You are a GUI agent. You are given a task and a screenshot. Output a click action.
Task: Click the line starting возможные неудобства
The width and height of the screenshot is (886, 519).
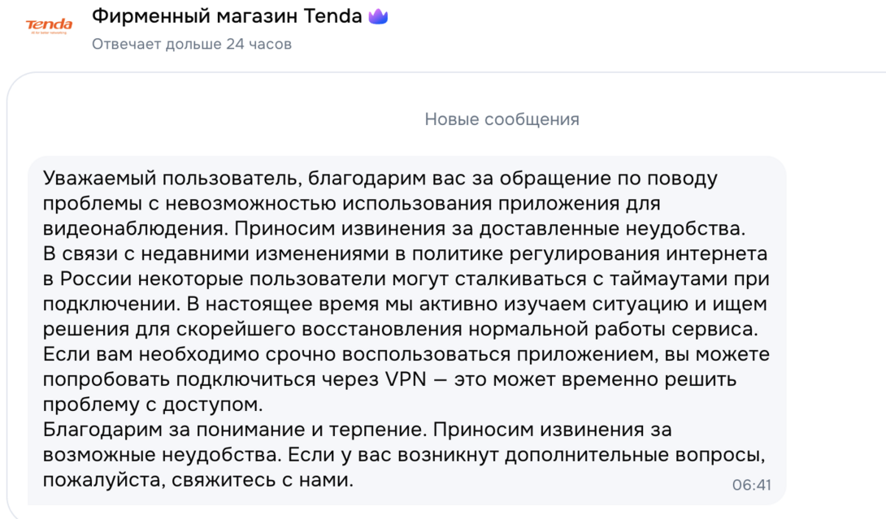(405, 455)
